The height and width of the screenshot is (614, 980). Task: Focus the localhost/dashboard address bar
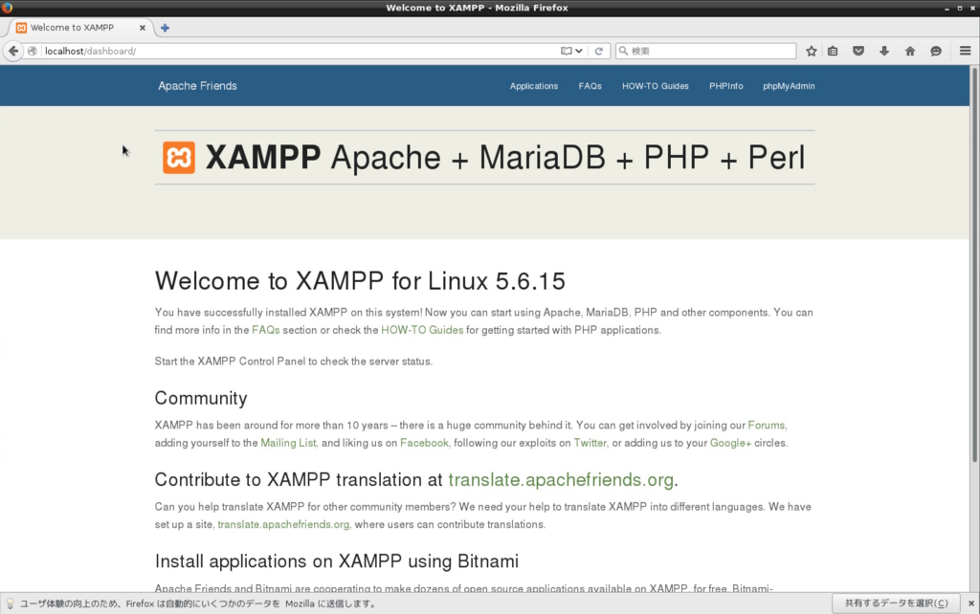pyautogui.click(x=300, y=52)
